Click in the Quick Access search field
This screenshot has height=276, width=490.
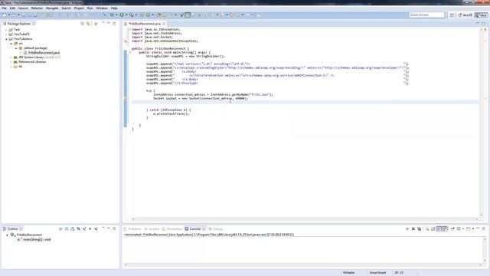tap(427, 15)
